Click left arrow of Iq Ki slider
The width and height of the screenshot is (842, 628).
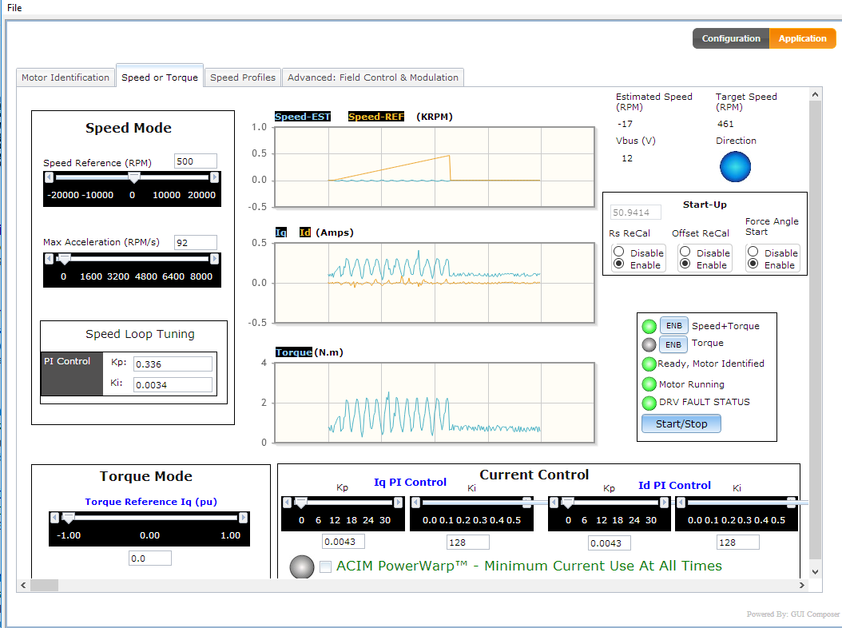pos(415,503)
